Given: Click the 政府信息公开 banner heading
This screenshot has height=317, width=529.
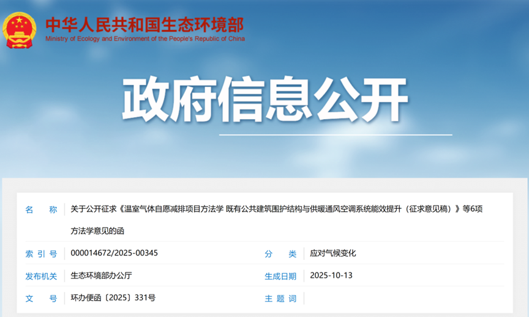Looking at the screenshot, I should tap(264, 100).
